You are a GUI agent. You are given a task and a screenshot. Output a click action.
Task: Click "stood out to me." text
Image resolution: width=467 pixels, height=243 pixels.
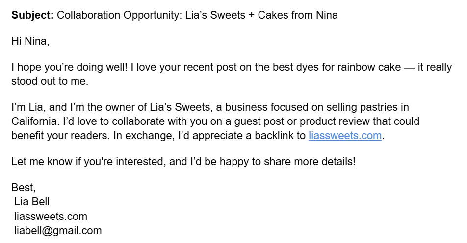pyautogui.click(x=50, y=81)
